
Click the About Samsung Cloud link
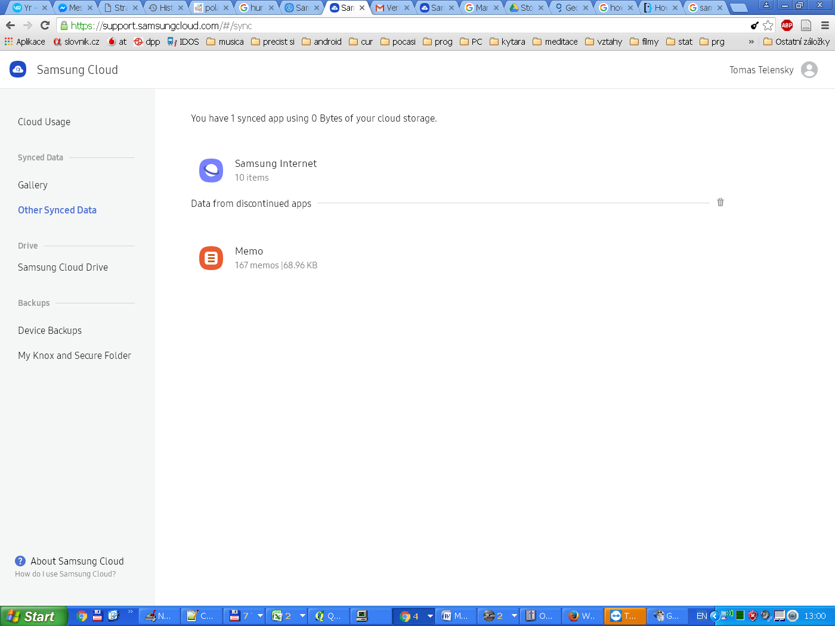[78, 561]
